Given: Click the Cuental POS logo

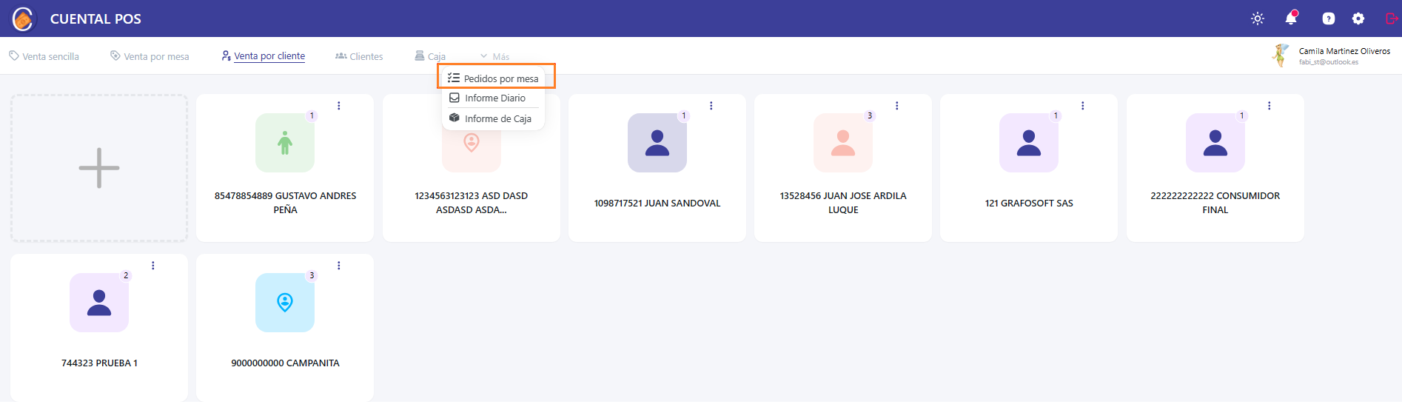Looking at the screenshot, I should point(23,18).
